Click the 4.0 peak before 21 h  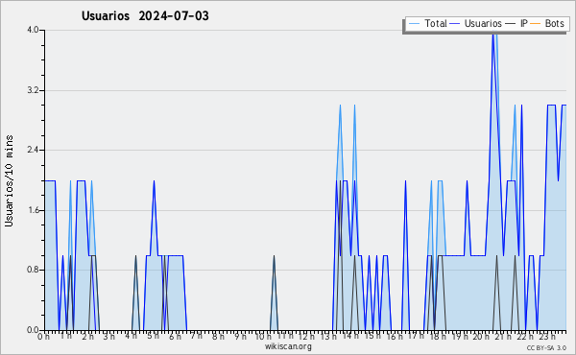pyautogui.click(x=493, y=34)
